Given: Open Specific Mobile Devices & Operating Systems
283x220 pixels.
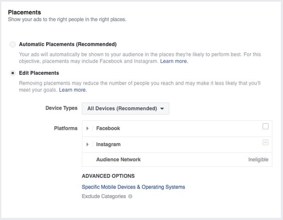Looking at the screenshot, I should pyautogui.click(x=133, y=187).
